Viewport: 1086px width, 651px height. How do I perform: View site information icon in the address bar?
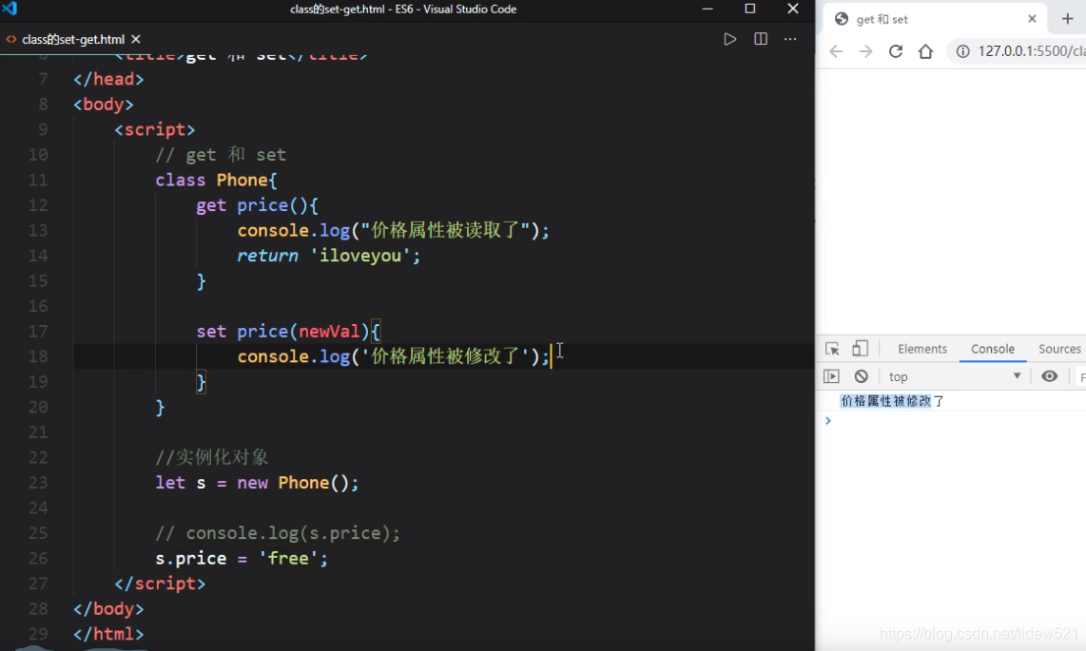point(962,51)
